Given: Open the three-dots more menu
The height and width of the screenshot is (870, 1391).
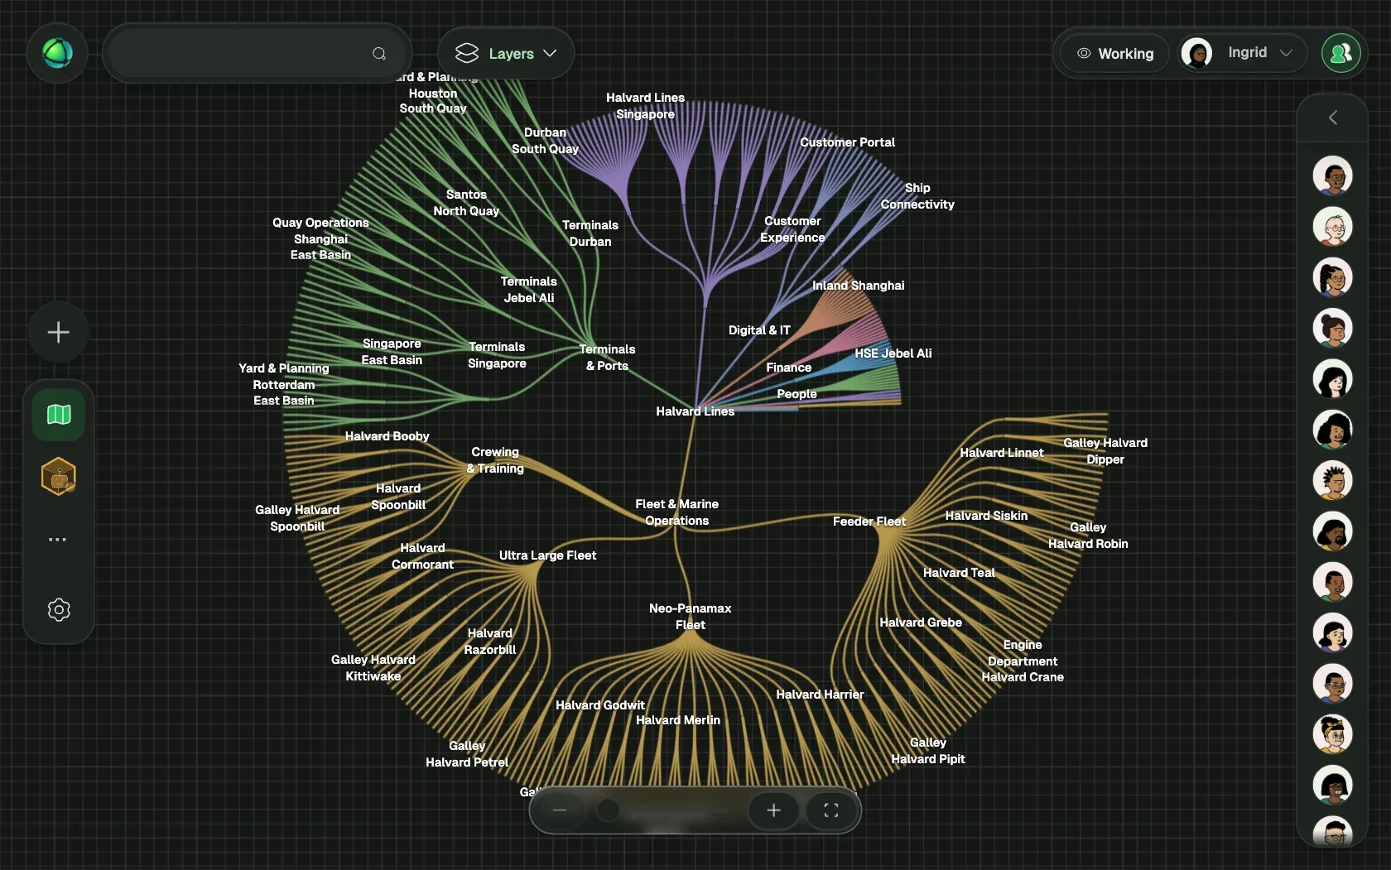Looking at the screenshot, I should 57,540.
